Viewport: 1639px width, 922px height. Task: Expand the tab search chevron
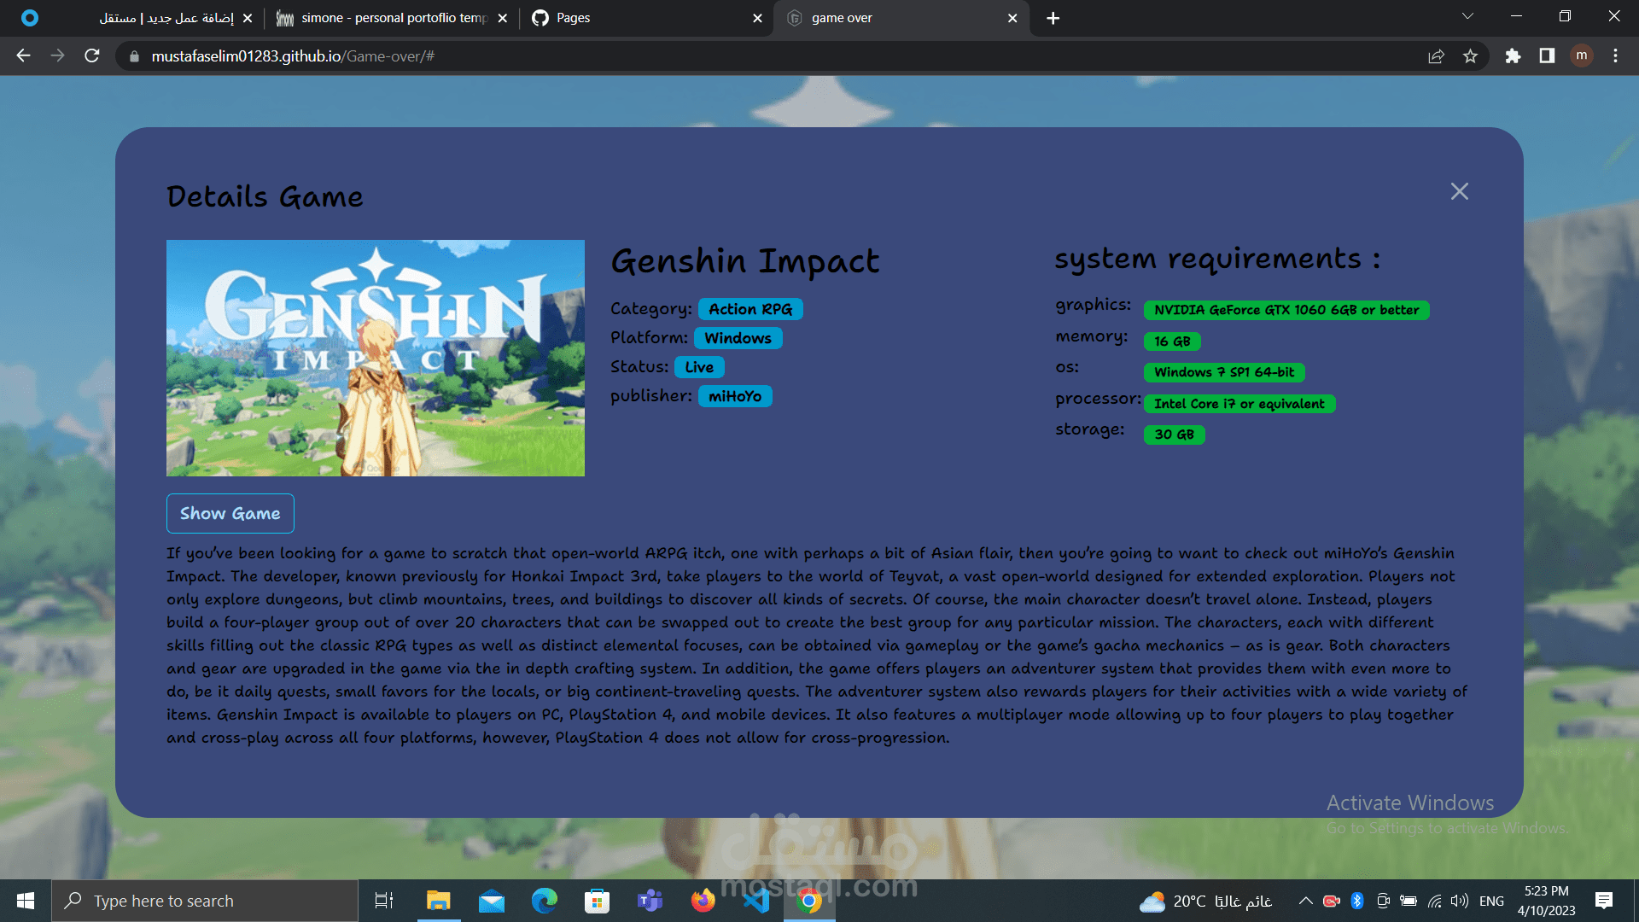coord(1467,17)
